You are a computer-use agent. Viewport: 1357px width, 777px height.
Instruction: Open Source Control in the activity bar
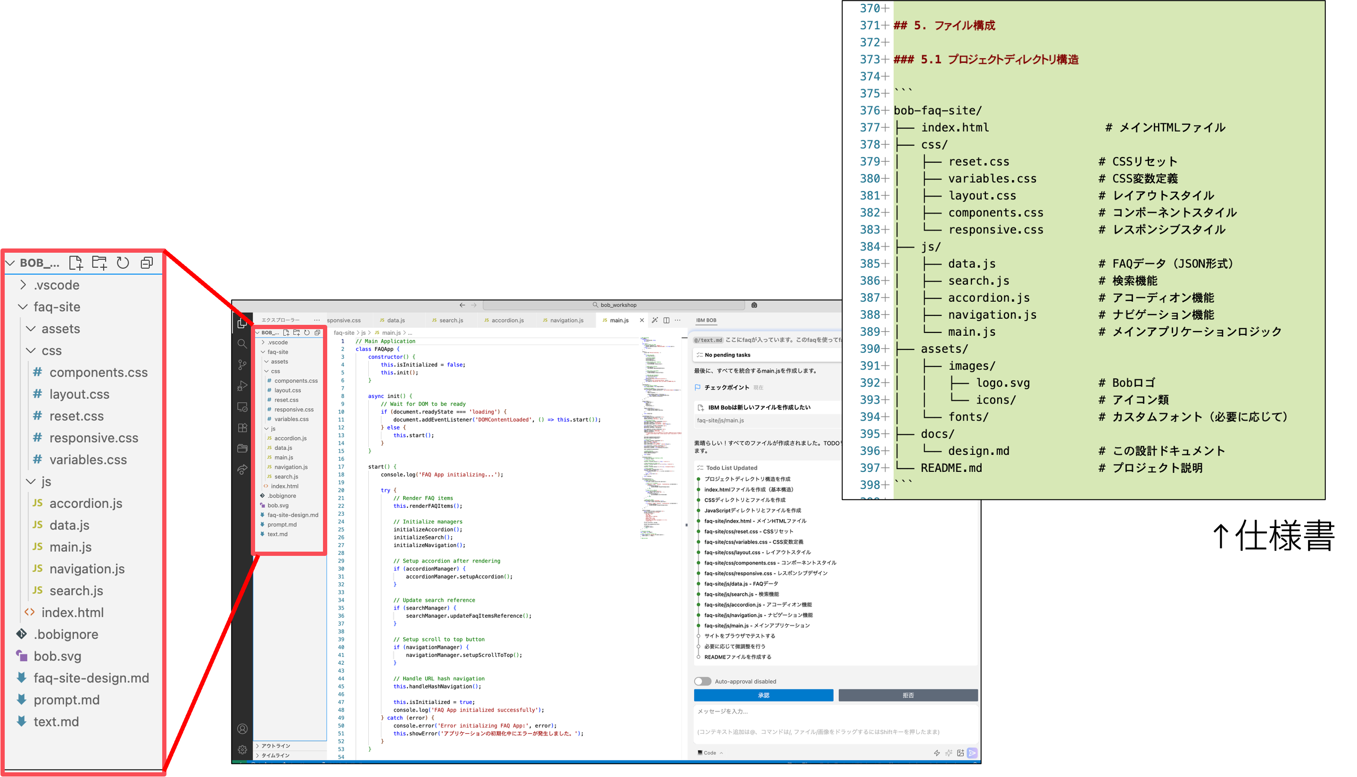[x=242, y=365]
